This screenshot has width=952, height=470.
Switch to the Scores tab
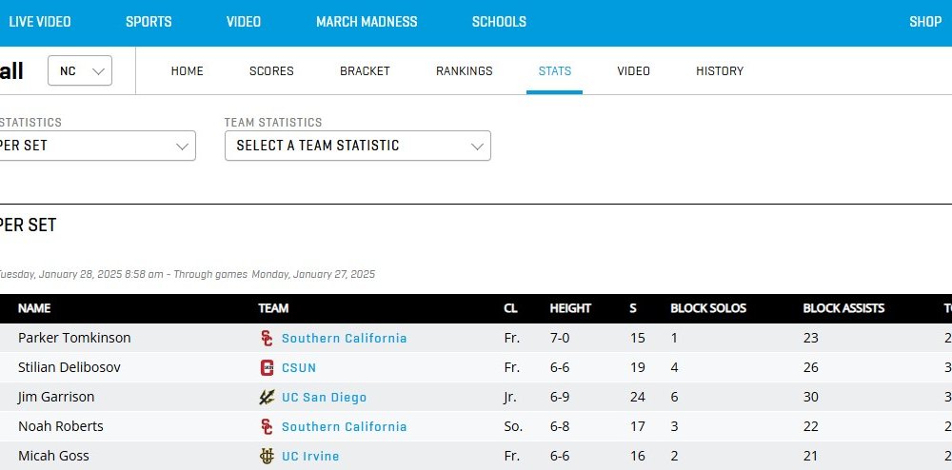(x=271, y=71)
